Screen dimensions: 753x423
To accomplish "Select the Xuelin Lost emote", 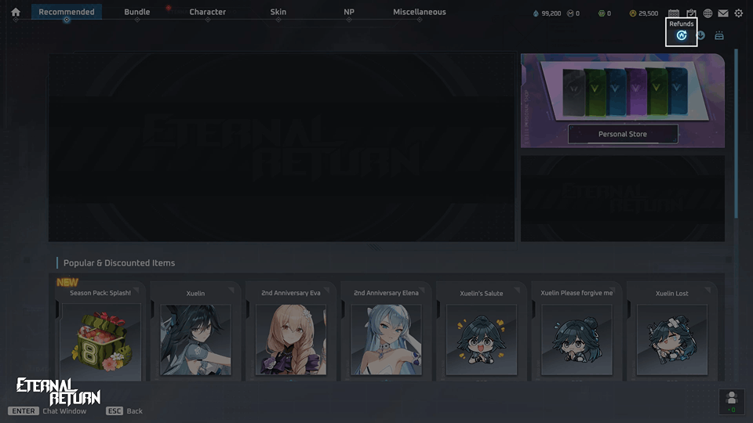I will (672, 331).
